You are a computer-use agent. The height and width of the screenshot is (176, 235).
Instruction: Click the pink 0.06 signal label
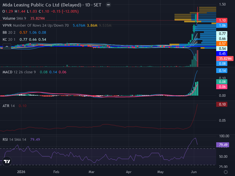click(222, 87)
